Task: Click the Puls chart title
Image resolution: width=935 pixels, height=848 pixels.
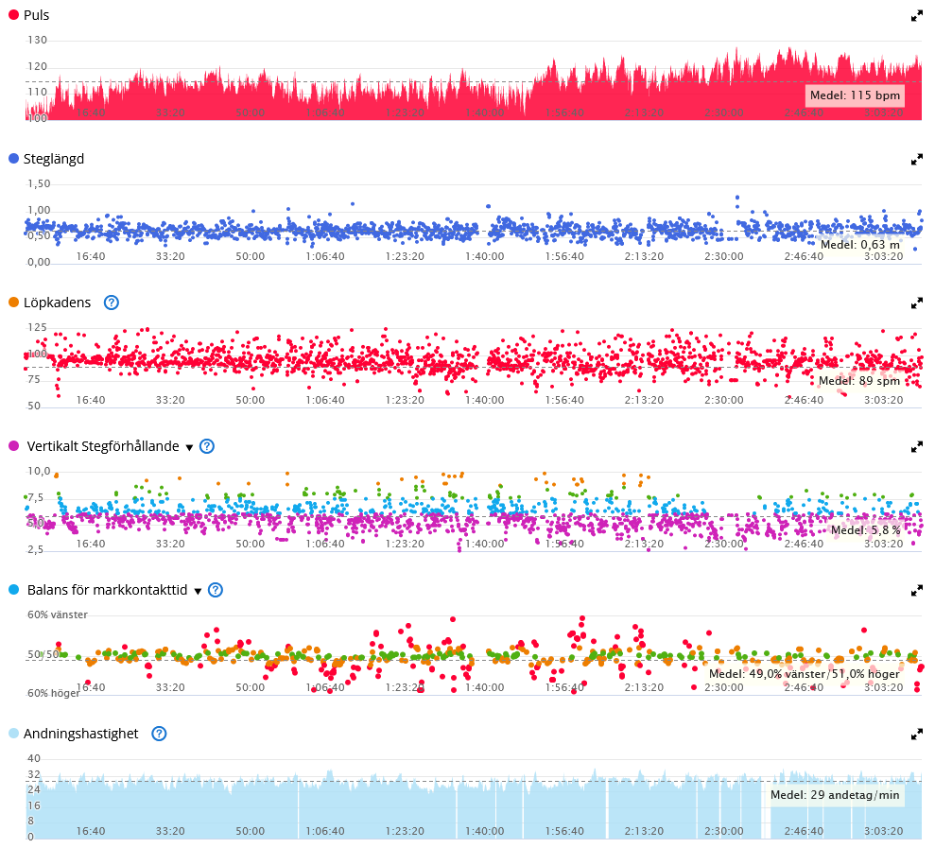Action: click(36, 15)
